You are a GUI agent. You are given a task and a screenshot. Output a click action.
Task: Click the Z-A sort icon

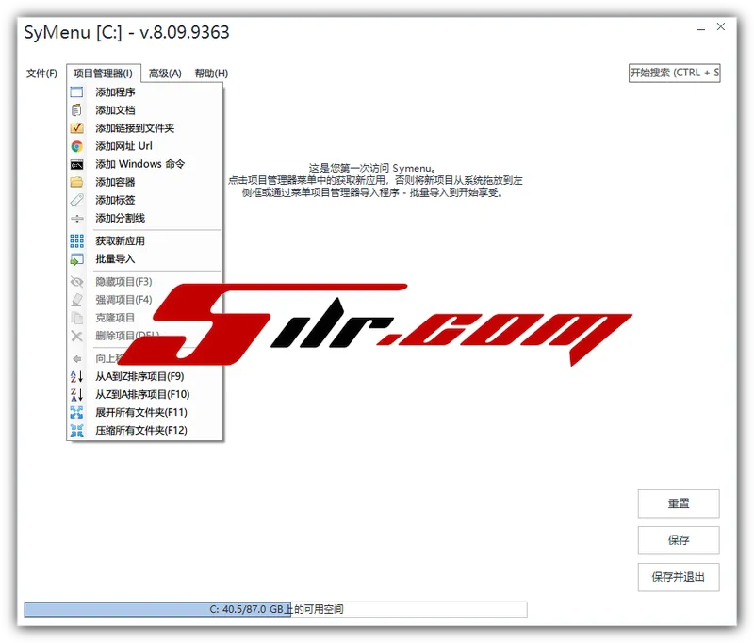[76, 394]
